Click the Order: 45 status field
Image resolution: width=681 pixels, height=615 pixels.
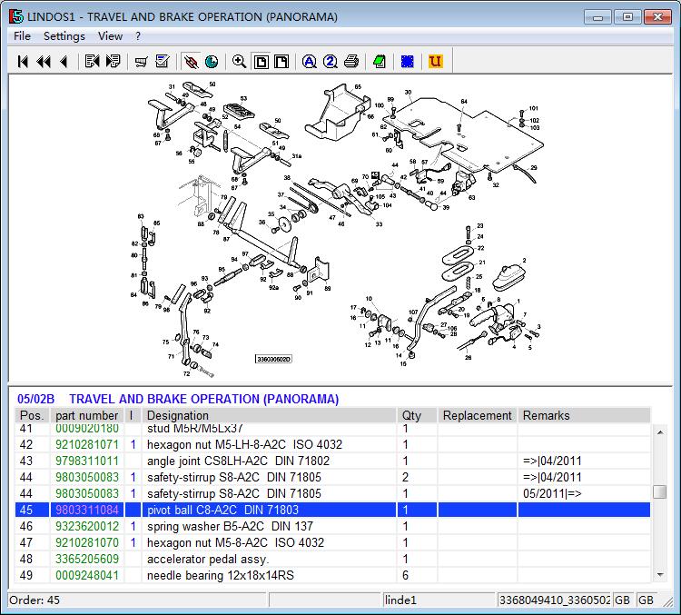[137, 600]
